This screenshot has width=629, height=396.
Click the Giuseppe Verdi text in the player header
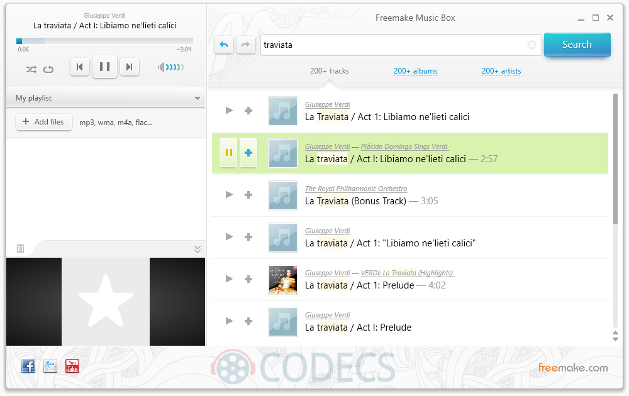104,15
